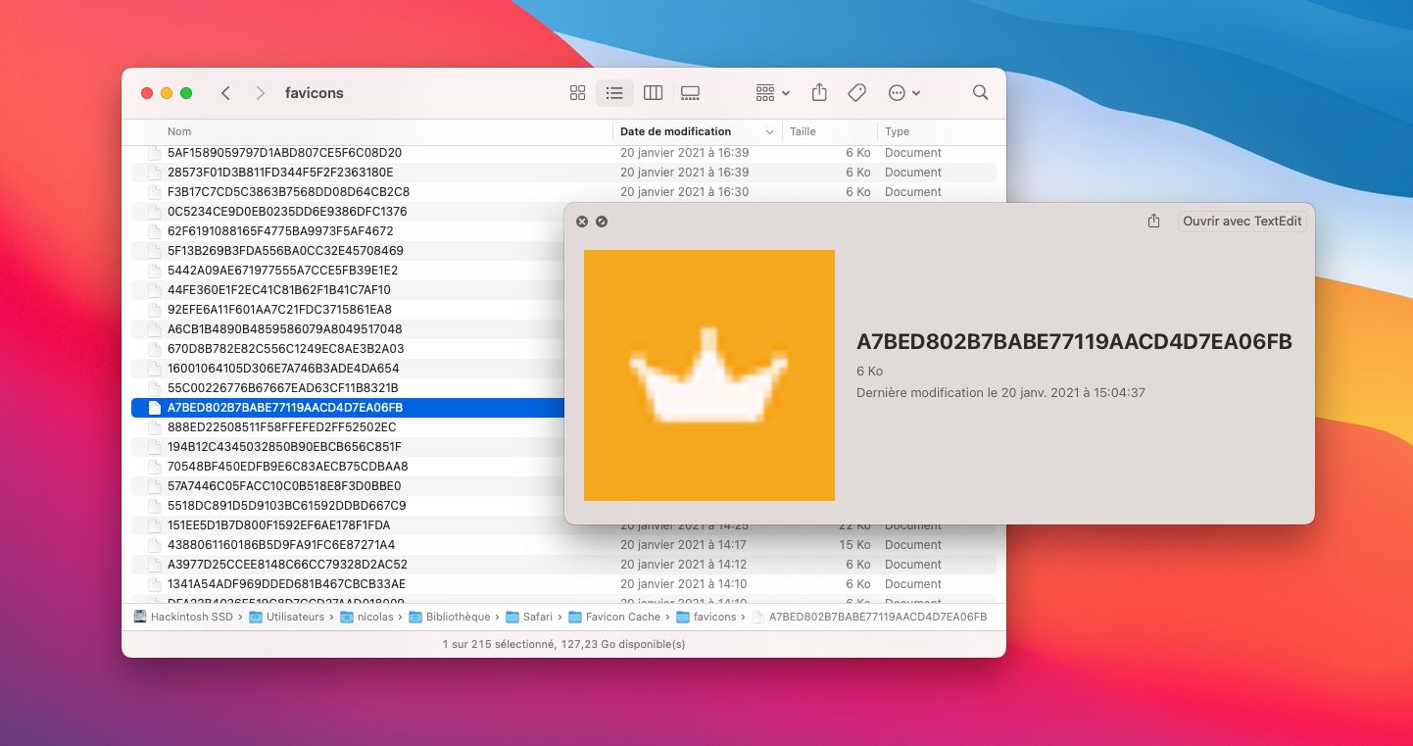1413x746 pixels.
Task: Open the more actions (ellipsis) menu
Action: pyautogui.click(x=903, y=93)
